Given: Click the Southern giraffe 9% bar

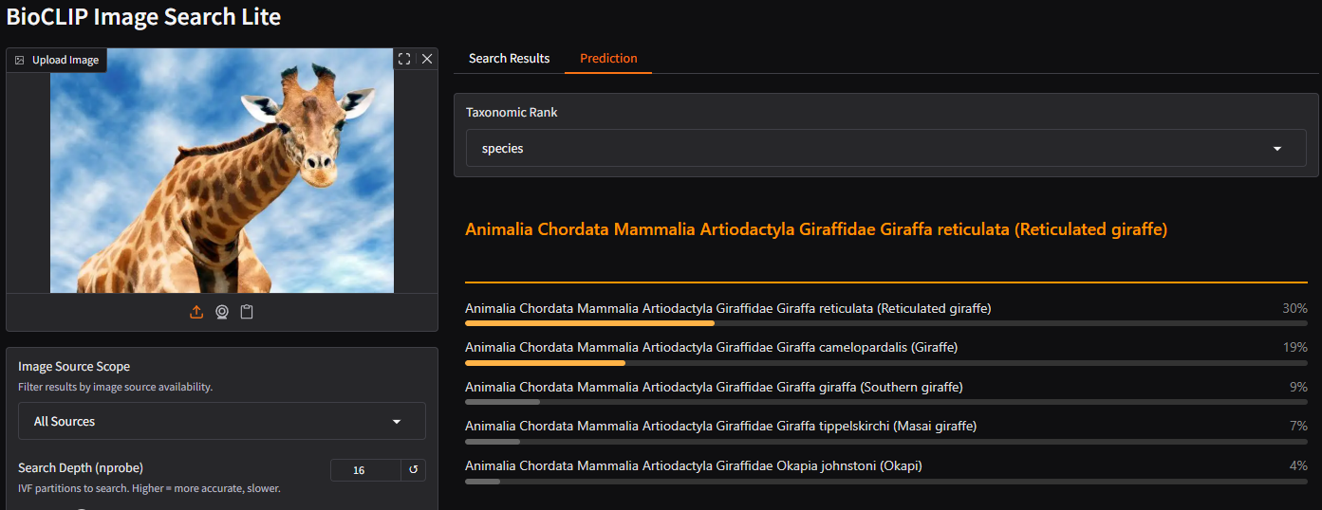Looking at the screenshot, I should (x=886, y=402).
